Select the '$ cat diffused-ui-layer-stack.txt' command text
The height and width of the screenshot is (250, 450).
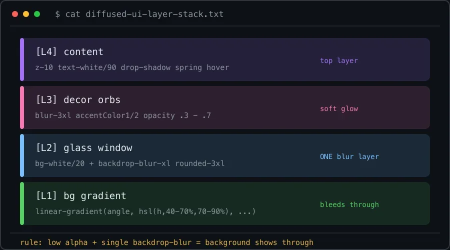[x=139, y=14]
